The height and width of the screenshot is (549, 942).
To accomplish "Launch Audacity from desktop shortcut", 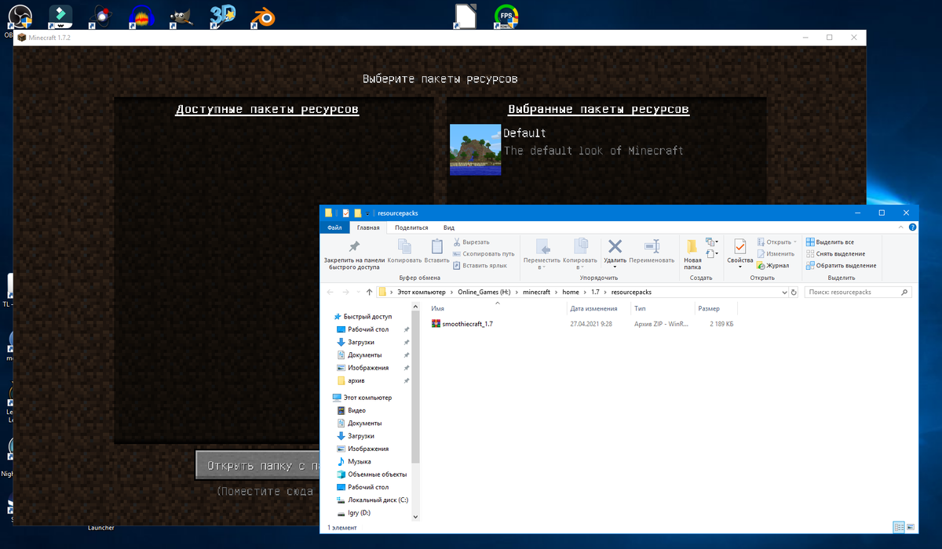I will coord(141,16).
